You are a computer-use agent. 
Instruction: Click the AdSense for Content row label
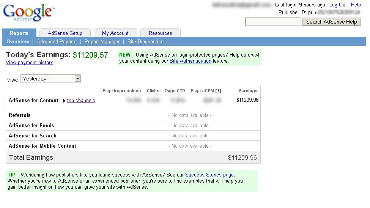[x=33, y=100]
